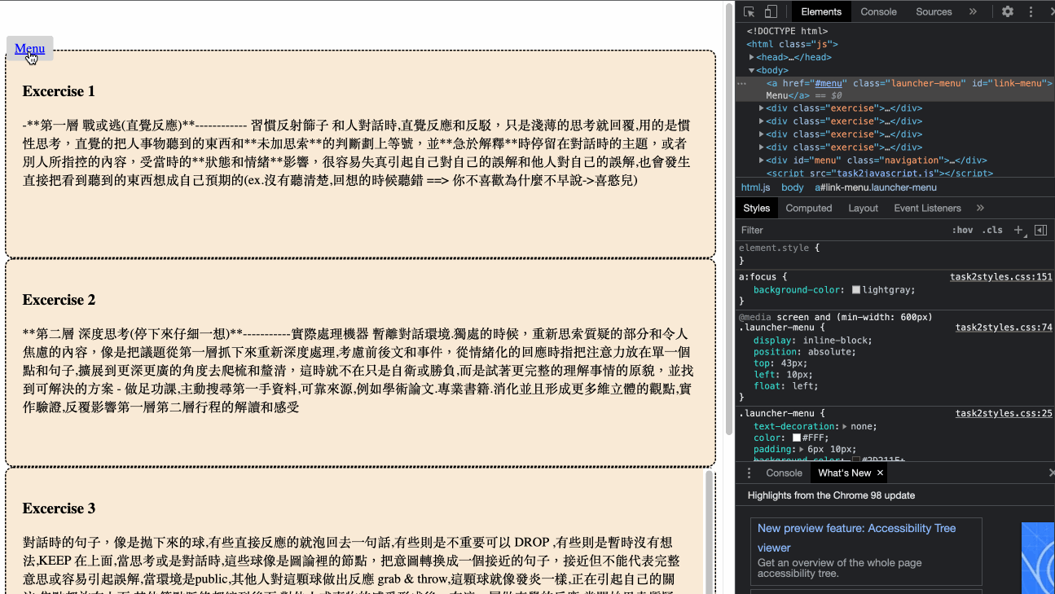
Task: Click Highlights from the Chrome 98 update text
Action: 831,495
